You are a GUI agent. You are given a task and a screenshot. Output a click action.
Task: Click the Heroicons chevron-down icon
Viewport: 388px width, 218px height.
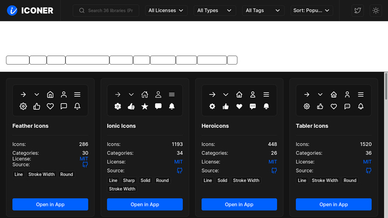(226, 94)
